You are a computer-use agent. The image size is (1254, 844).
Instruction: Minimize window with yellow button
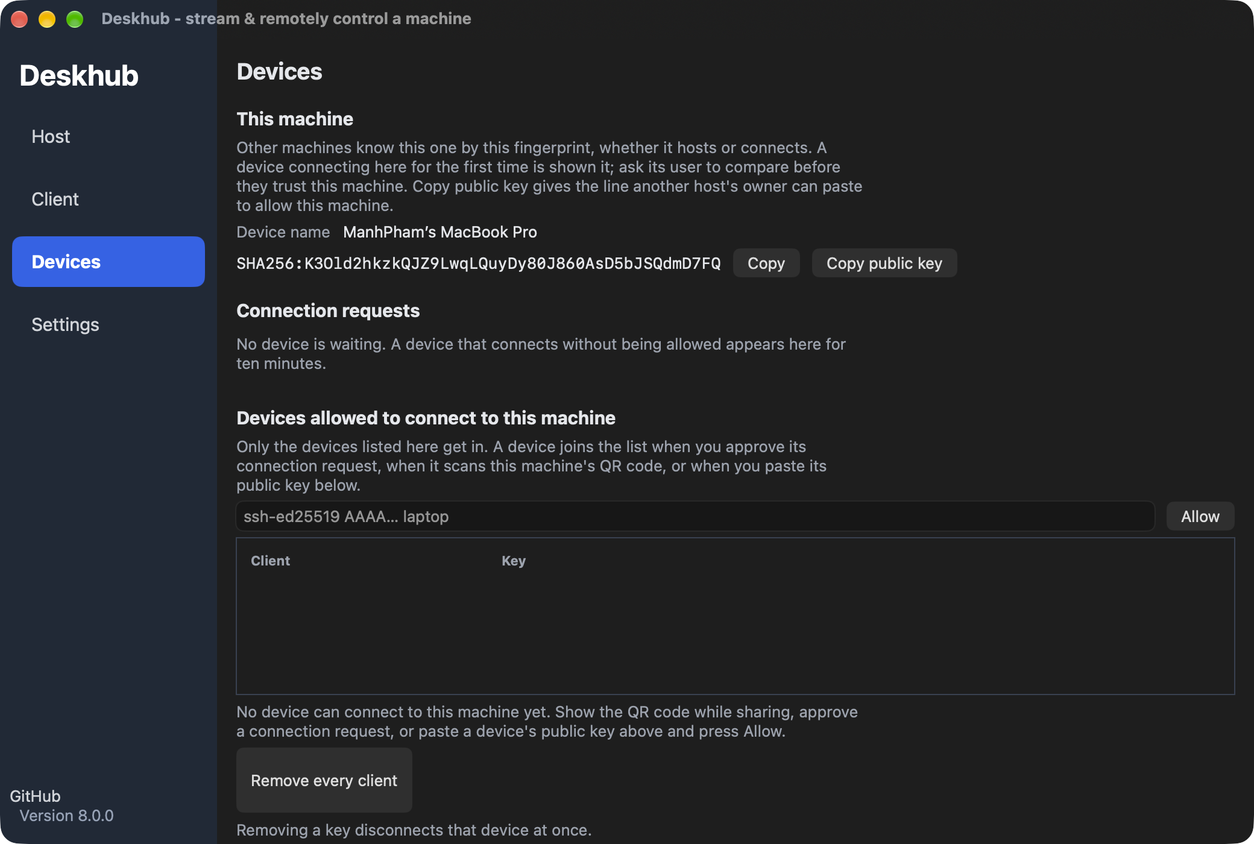47,19
